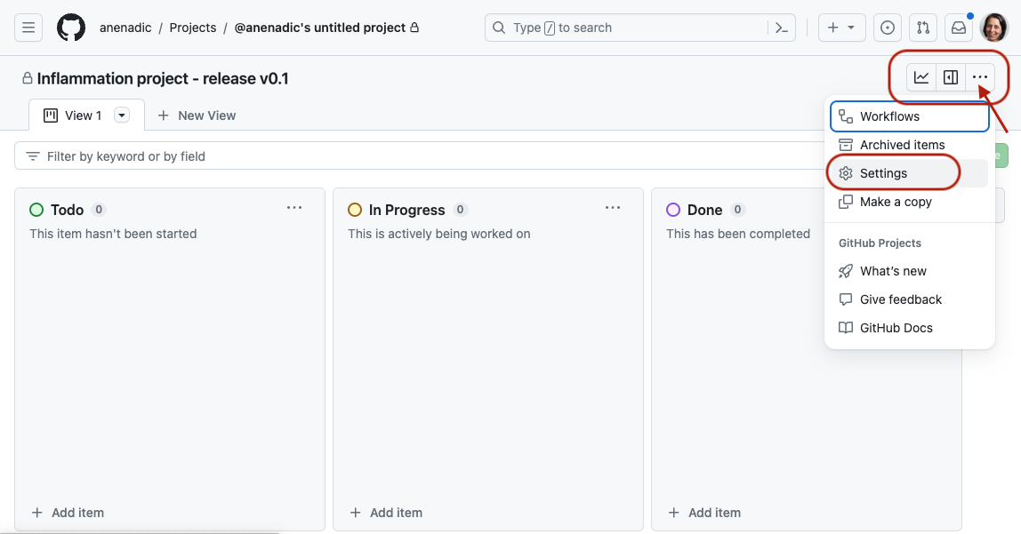
Task: Open the In Progress column options menu
Action: tap(612, 207)
